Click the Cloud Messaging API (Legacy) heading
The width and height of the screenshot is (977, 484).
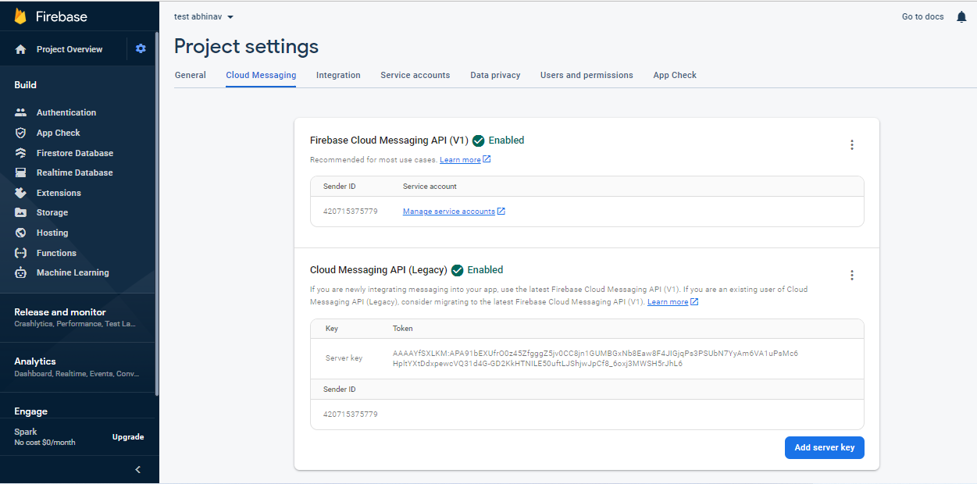pyautogui.click(x=379, y=270)
